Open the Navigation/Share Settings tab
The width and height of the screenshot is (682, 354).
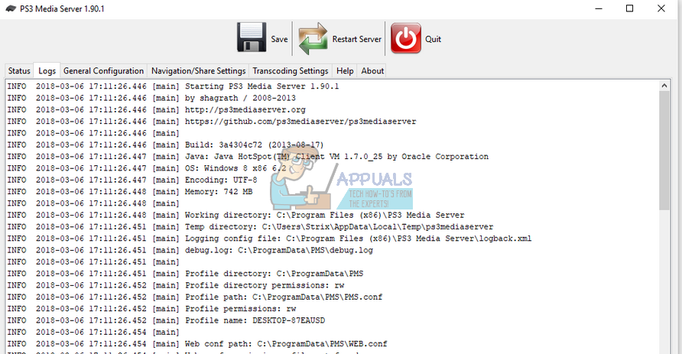tap(198, 71)
